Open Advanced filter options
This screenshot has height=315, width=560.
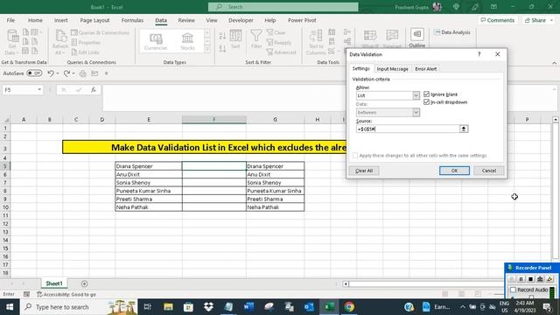281,52
